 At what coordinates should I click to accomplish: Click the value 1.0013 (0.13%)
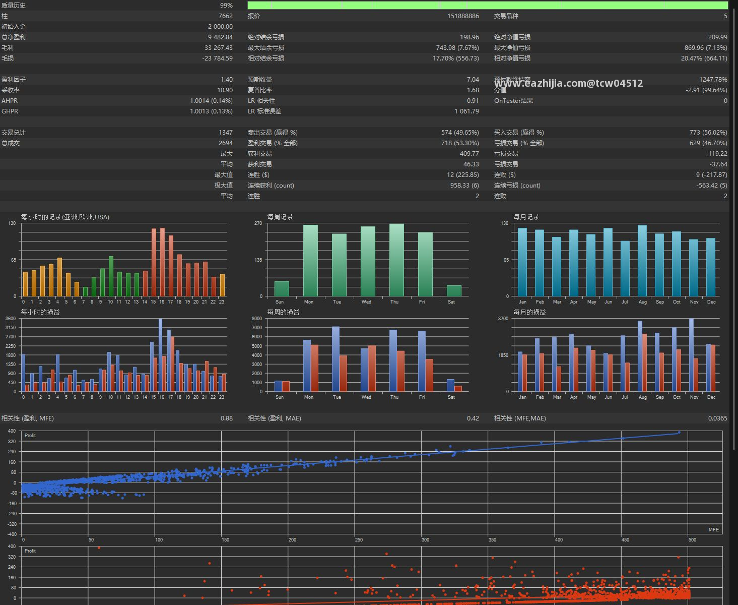211,111
